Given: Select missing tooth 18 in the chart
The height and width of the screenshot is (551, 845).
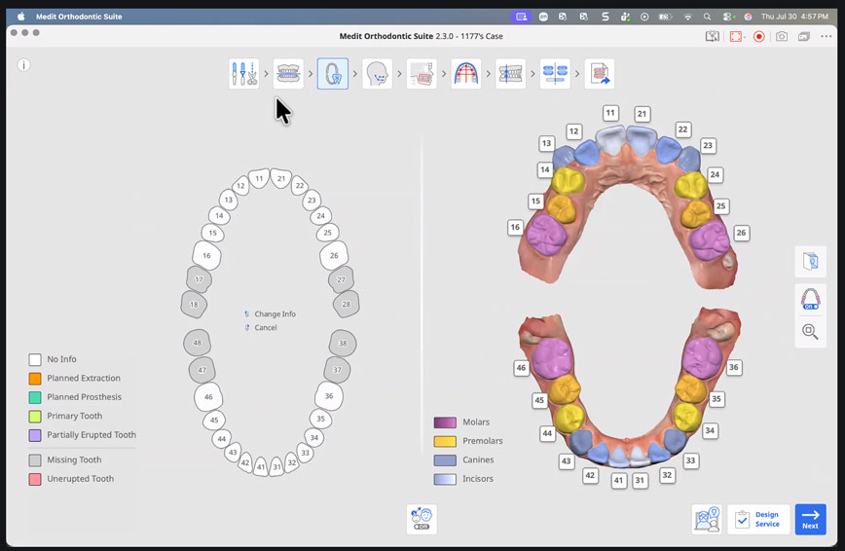Looking at the screenshot, I should click(194, 304).
